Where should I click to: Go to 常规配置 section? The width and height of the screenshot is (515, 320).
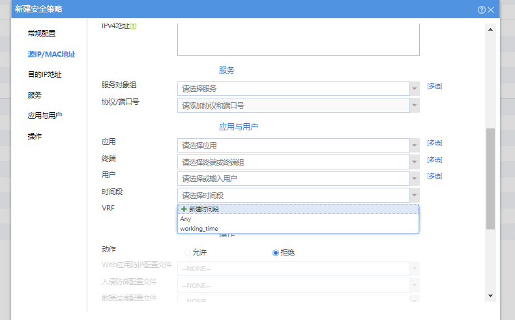[x=42, y=33]
